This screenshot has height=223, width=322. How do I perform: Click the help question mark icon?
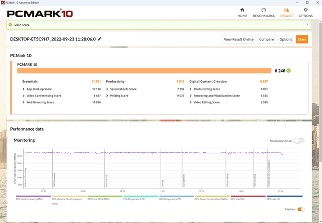[x=307, y=25]
